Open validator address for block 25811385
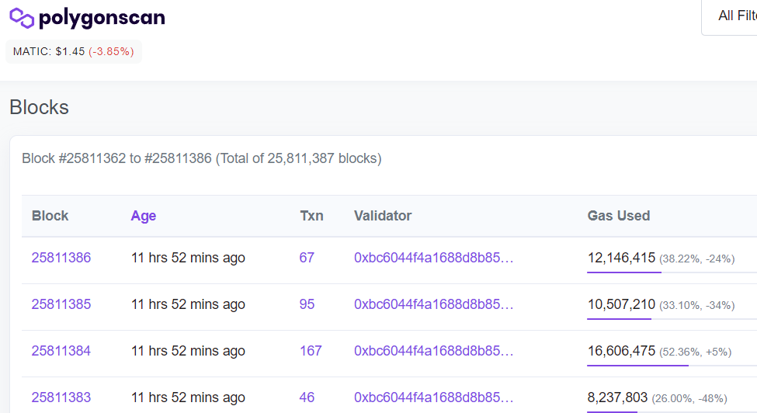757x413 pixels. [434, 304]
